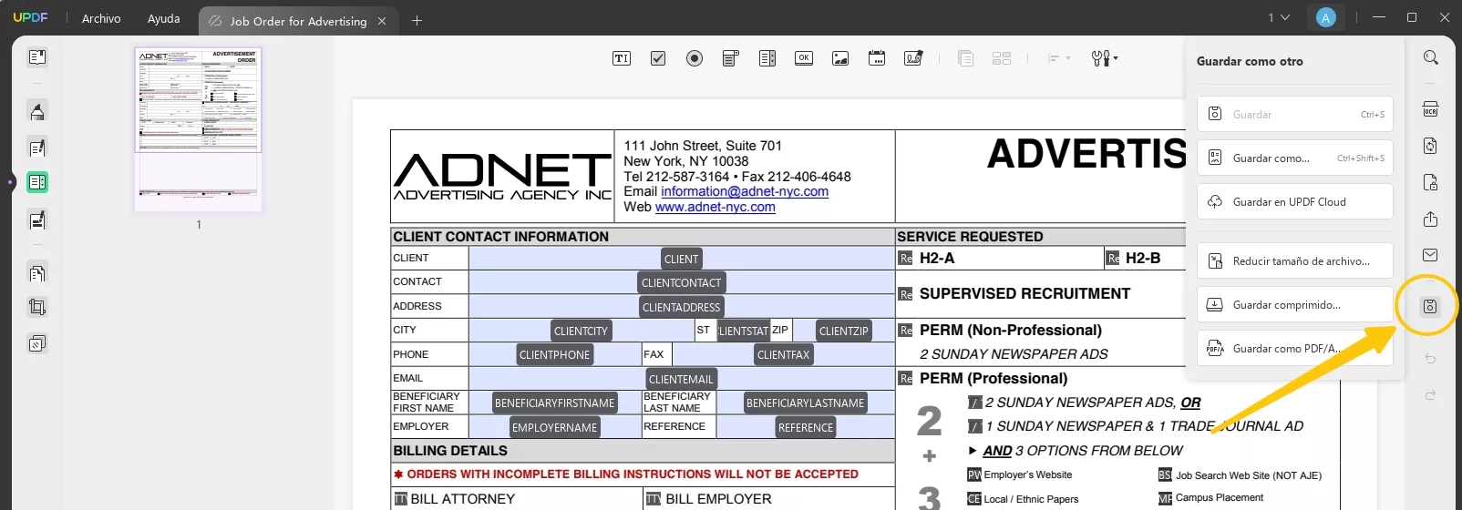The height and width of the screenshot is (510, 1462).
Task: Select the OK Button form tool
Action: (804, 58)
